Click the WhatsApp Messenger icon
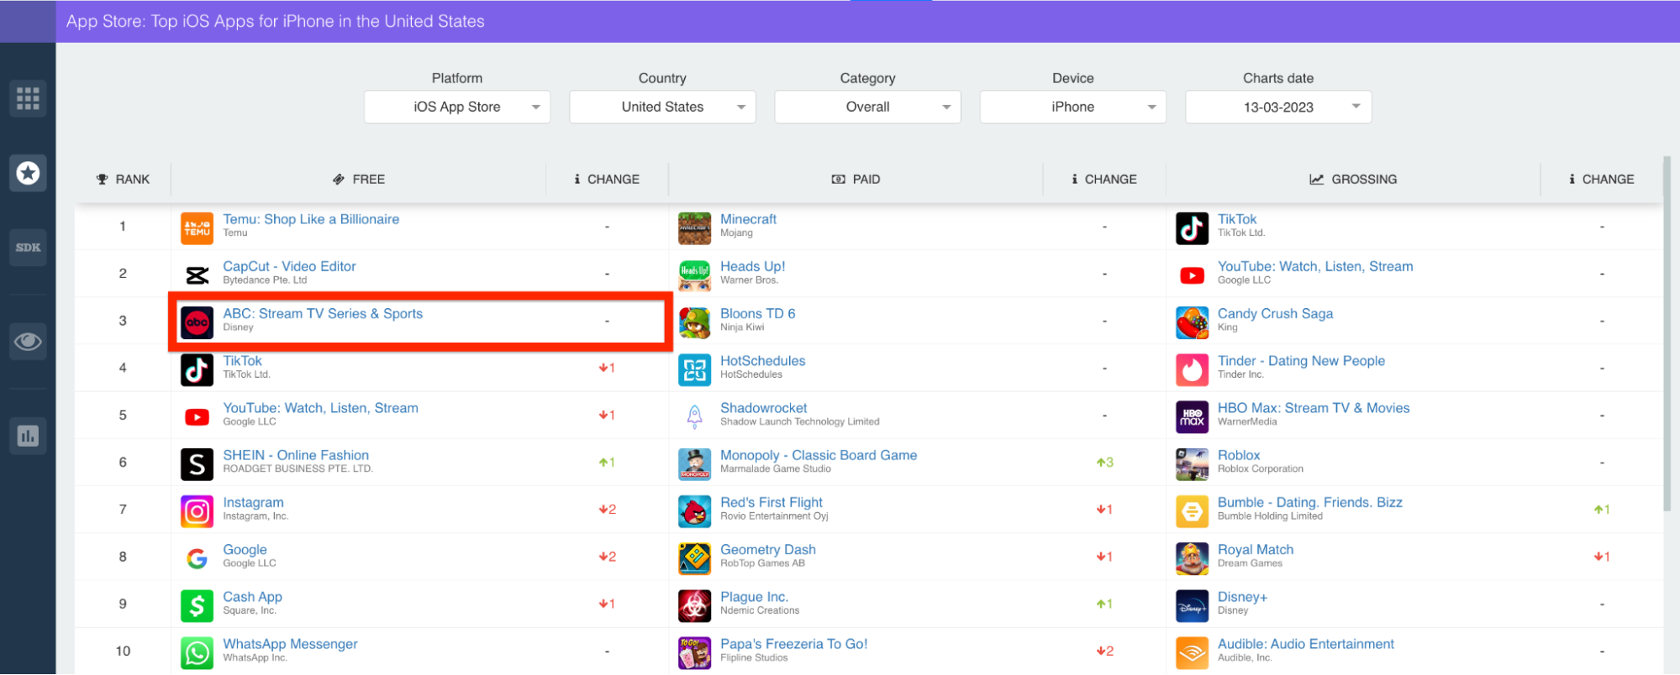The width and height of the screenshot is (1680, 675). (197, 652)
